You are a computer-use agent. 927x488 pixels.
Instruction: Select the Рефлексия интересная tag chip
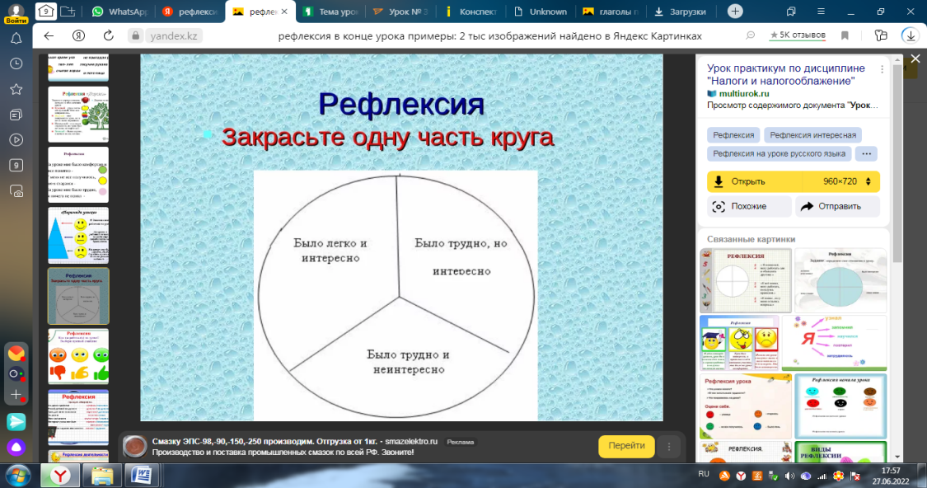pos(812,135)
